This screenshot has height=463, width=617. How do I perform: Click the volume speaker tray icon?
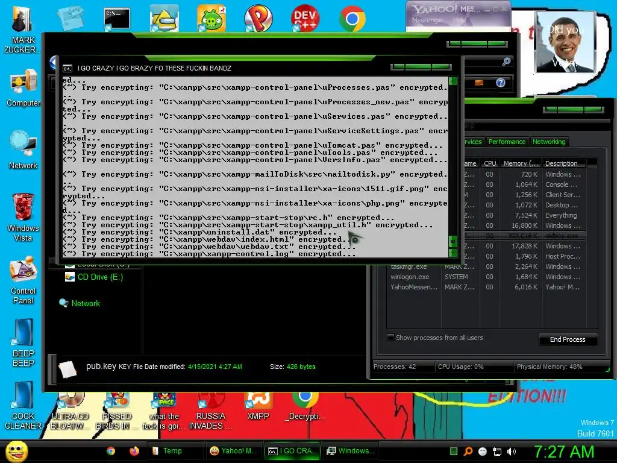click(x=511, y=452)
